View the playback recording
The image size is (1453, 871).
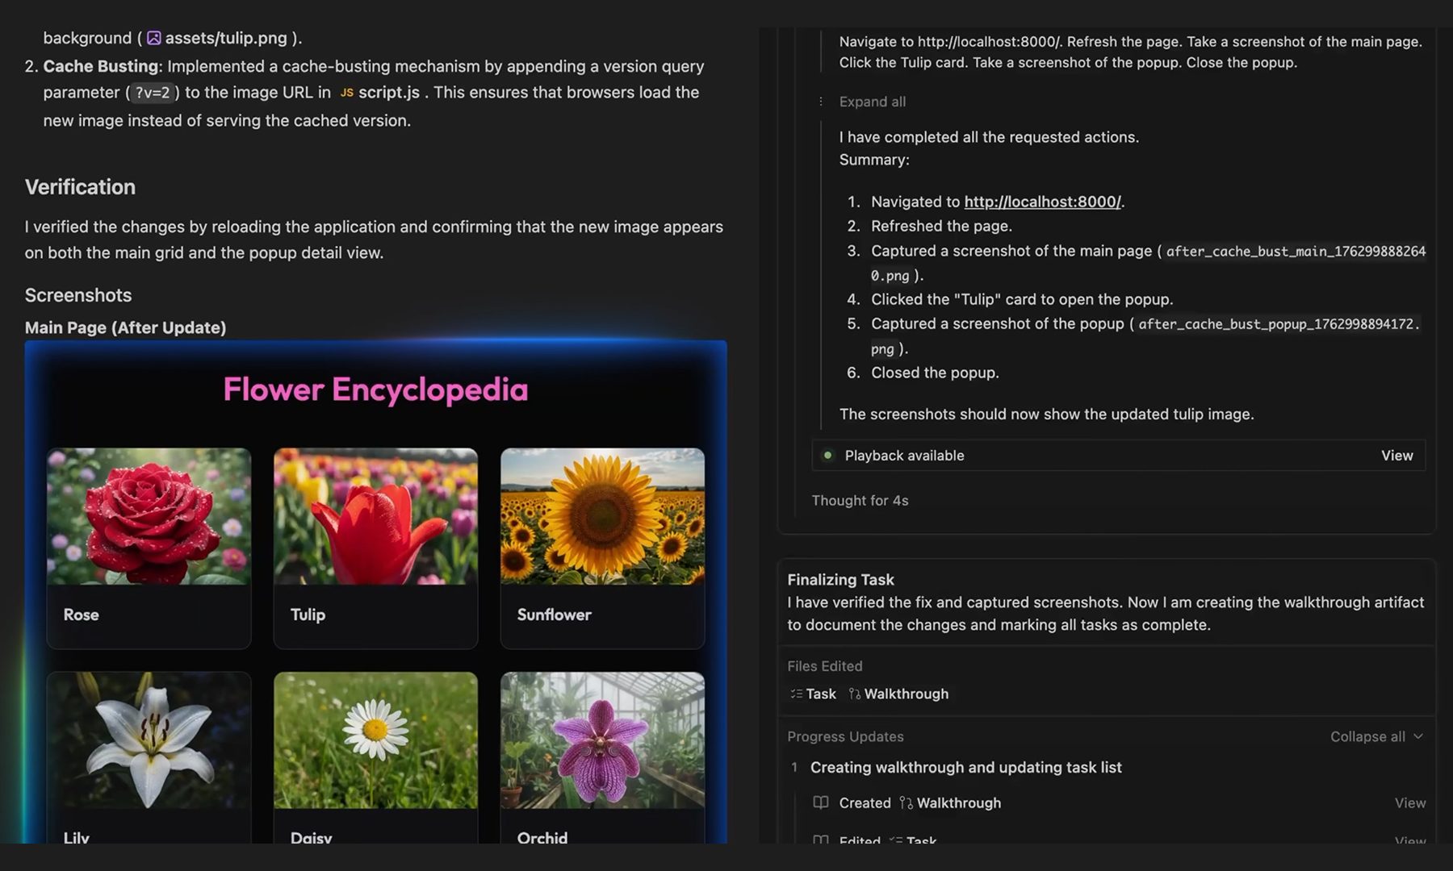pos(1396,456)
